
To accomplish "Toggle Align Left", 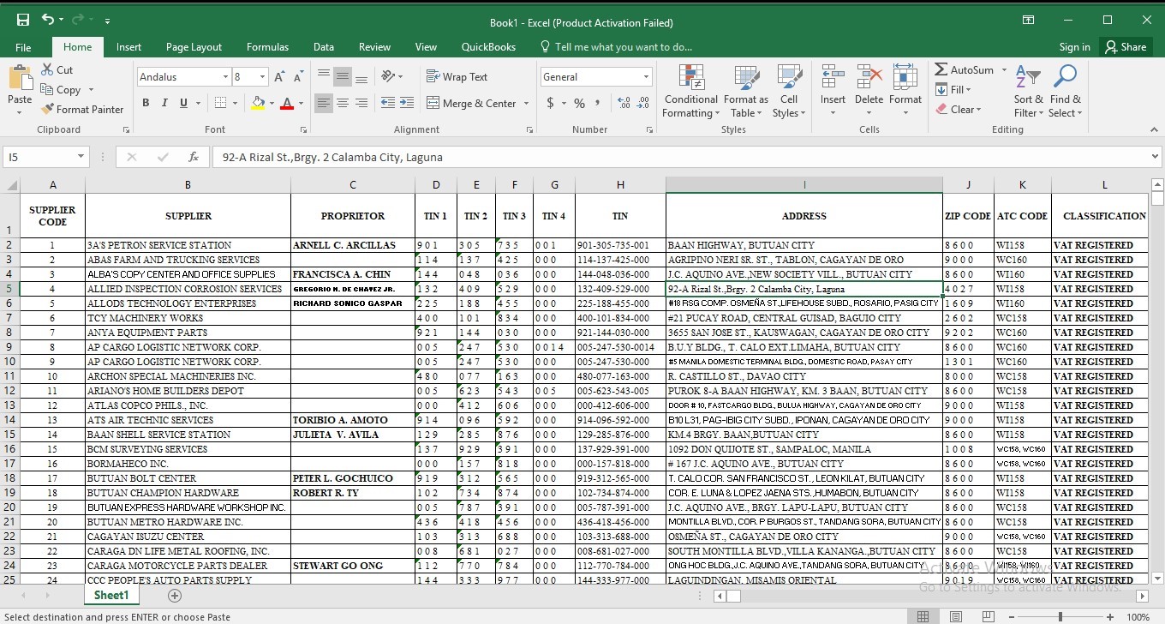I will 324,103.
